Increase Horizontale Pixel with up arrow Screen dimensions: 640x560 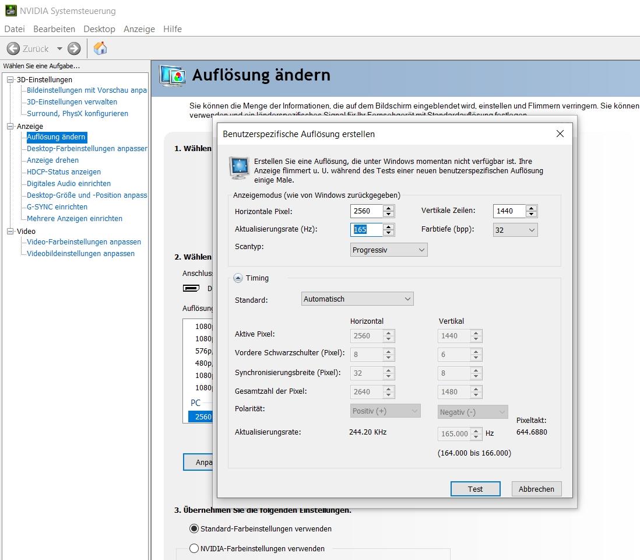point(389,208)
